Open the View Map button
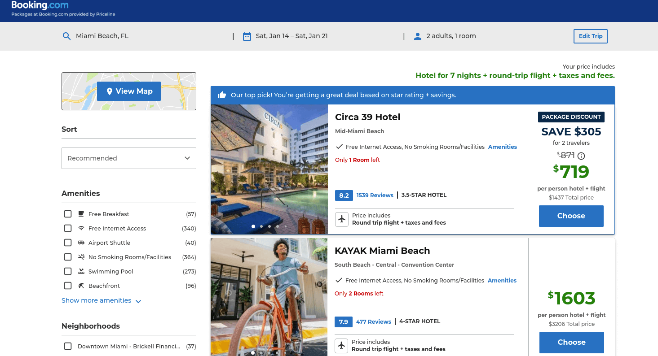 pos(129,91)
